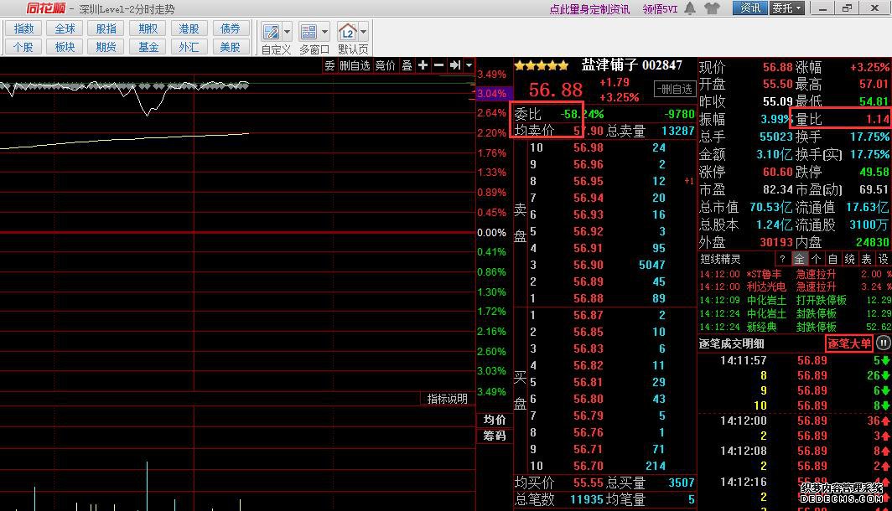Toggle 竞价 auction display on chart

tap(385, 65)
